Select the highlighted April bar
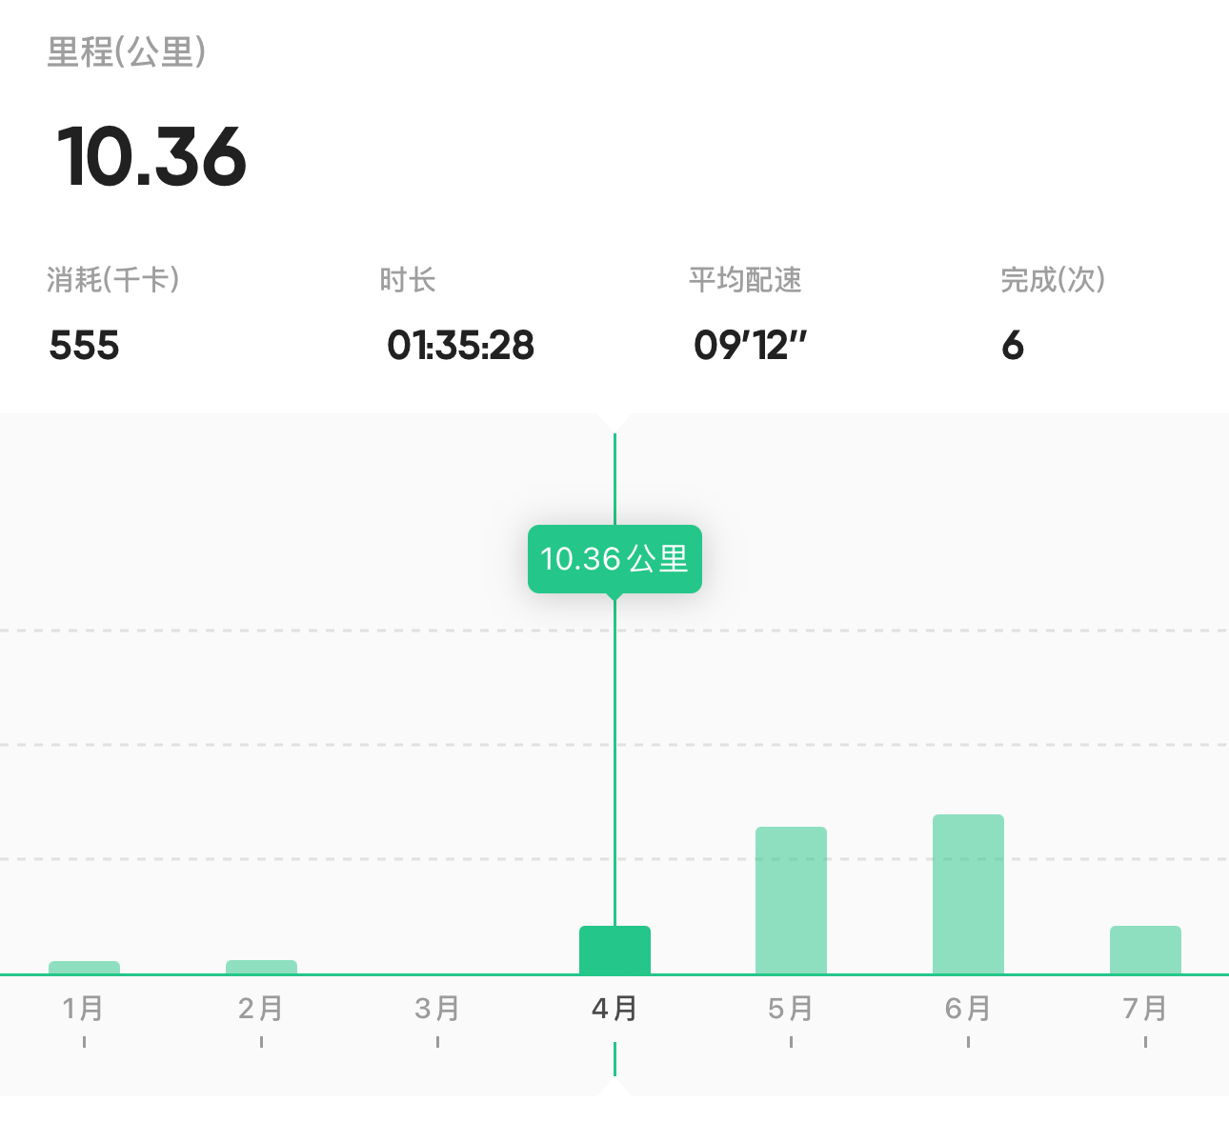 point(614,950)
